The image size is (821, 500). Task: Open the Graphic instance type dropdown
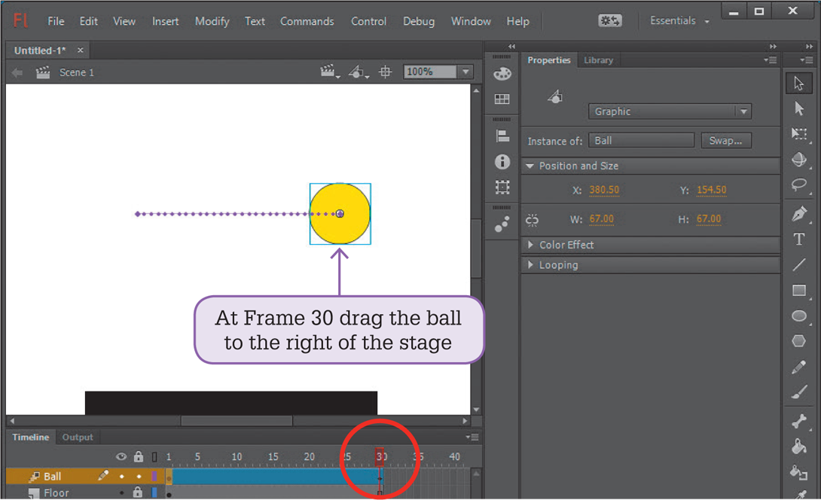[670, 111]
